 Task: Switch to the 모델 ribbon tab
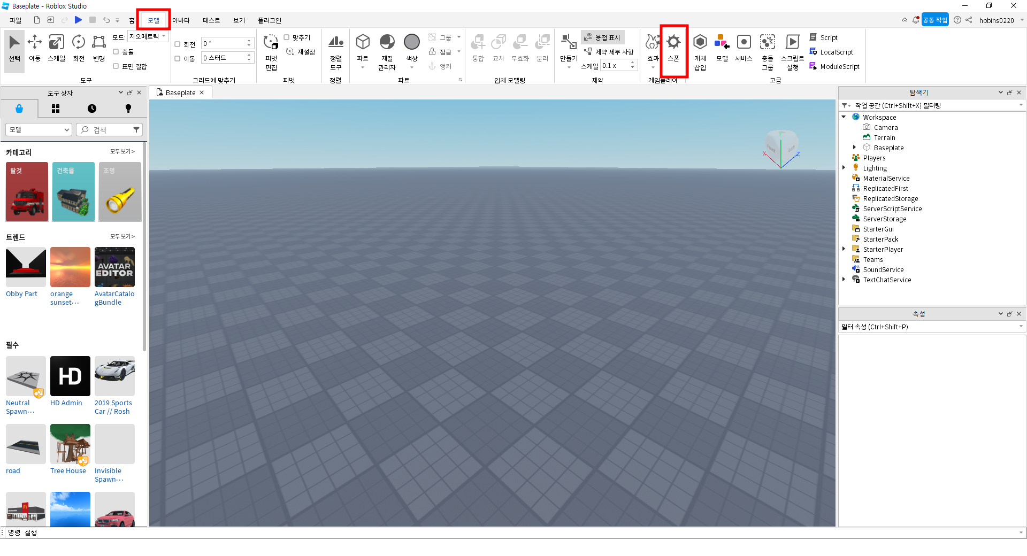point(154,20)
